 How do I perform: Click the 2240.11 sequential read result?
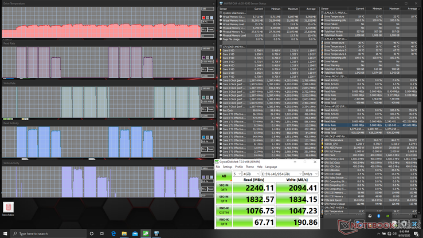(253, 188)
